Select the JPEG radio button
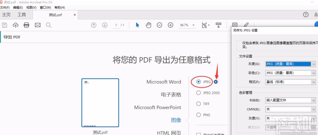Viewport: 318px width, 135px height. coord(199,82)
